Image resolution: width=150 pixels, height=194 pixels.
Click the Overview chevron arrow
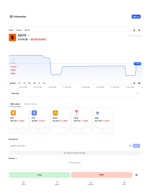[x=137, y=93]
